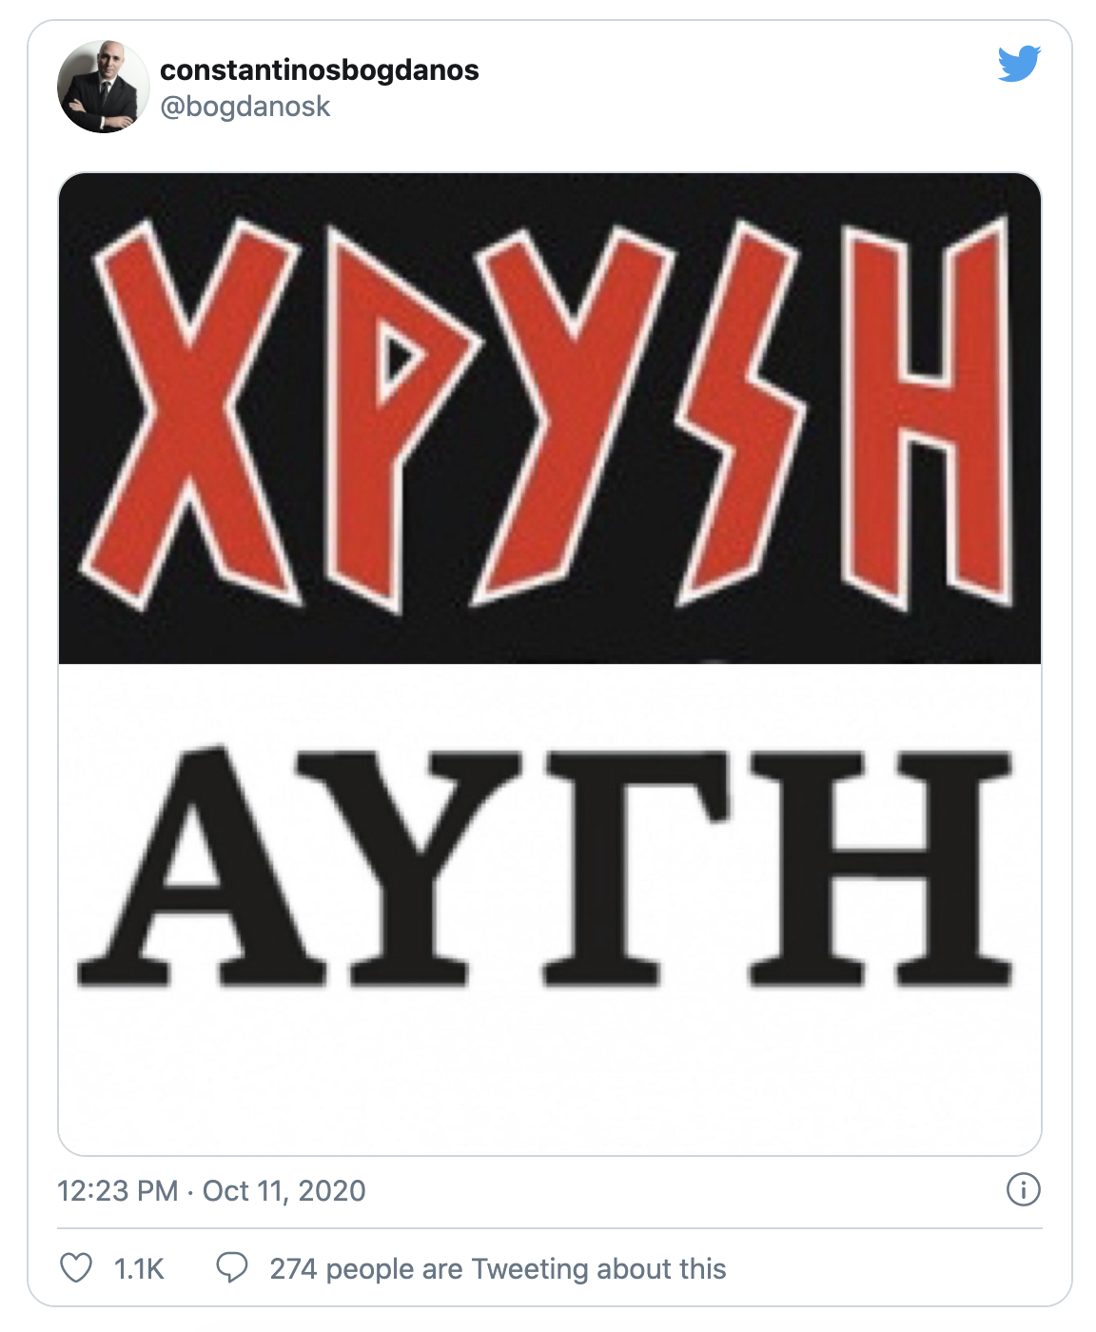The image size is (1096, 1332).
Task: Open the tweet info circle icon
Action: pos(1024,1189)
